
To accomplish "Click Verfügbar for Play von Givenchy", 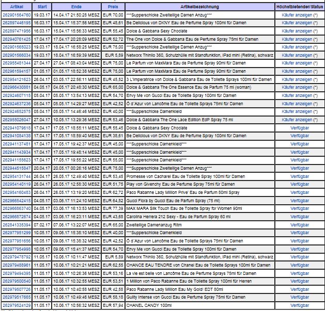I will [x=300, y=184].
